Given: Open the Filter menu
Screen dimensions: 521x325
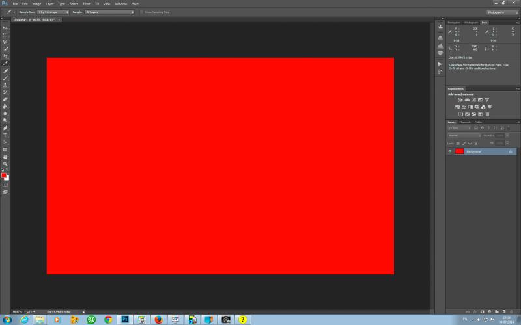Looking at the screenshot, I should click(x=87, y=4).
